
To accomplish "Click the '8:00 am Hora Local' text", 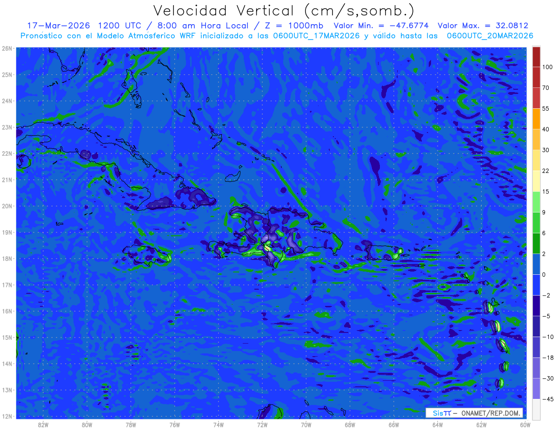I will (x=202, y=26).
